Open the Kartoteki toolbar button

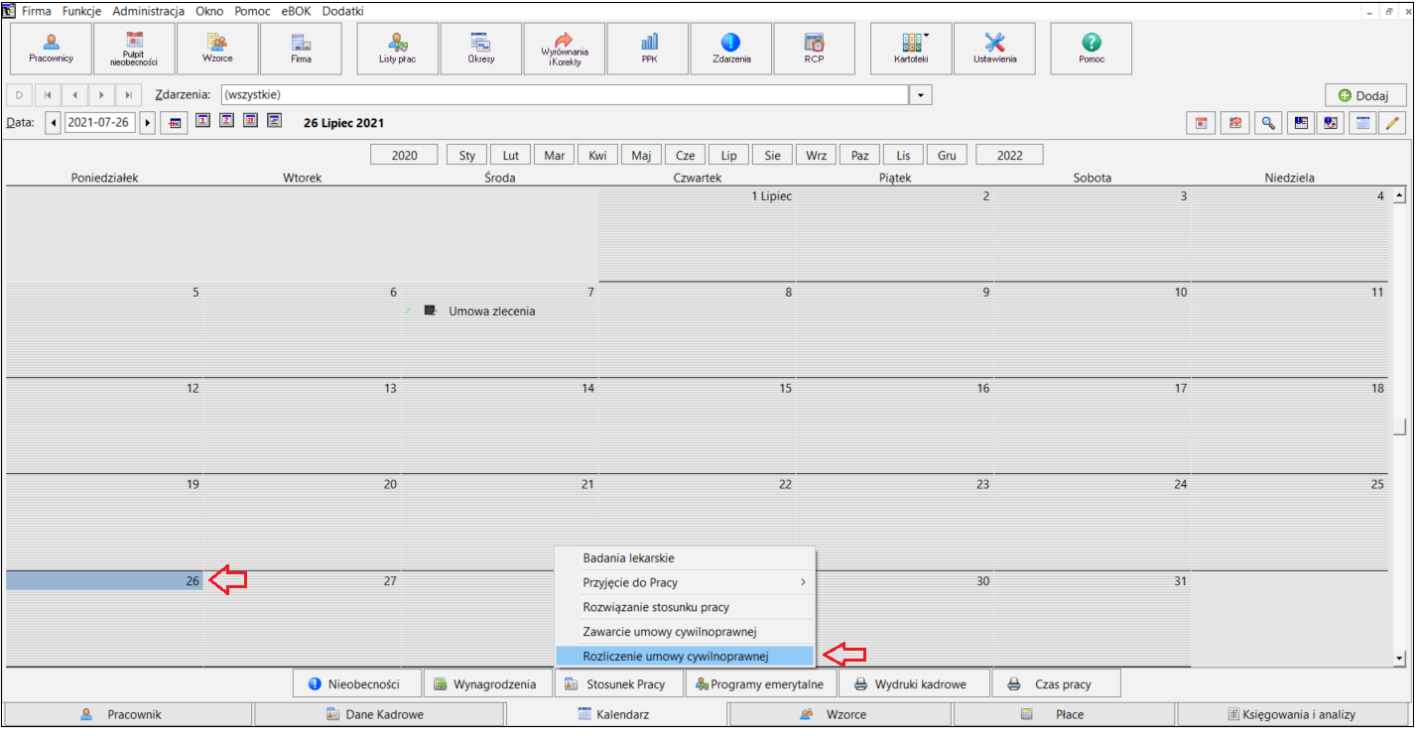pyautogui.click(x=911, y=49)
